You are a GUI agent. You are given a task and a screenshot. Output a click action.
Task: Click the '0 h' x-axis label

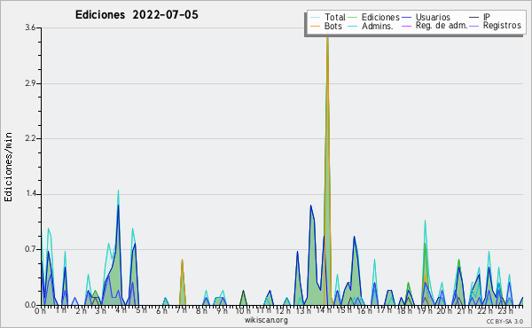[40, 311]
